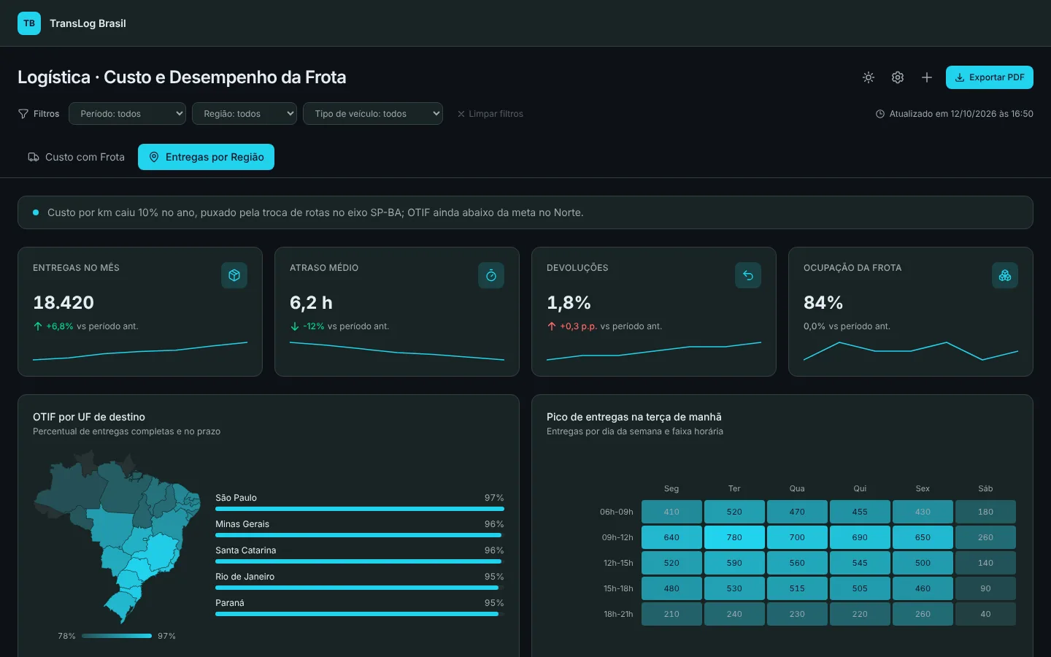Click the Filtros funnel icon
Viewport: 1051px width, 657px height.
[x=23, y=114]
